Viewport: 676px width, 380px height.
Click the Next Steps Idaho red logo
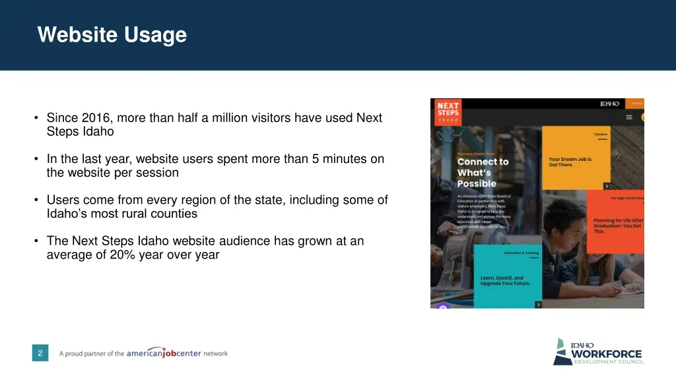tap(448, 112)
